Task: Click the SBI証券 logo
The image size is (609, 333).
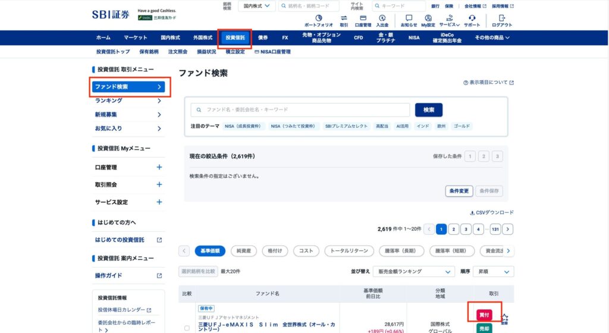Action: tap(111, 15)
